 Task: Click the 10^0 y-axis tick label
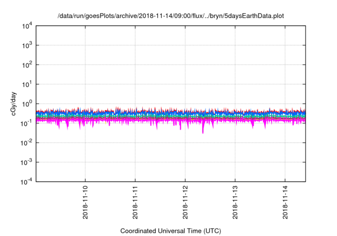tap(27, 104)
